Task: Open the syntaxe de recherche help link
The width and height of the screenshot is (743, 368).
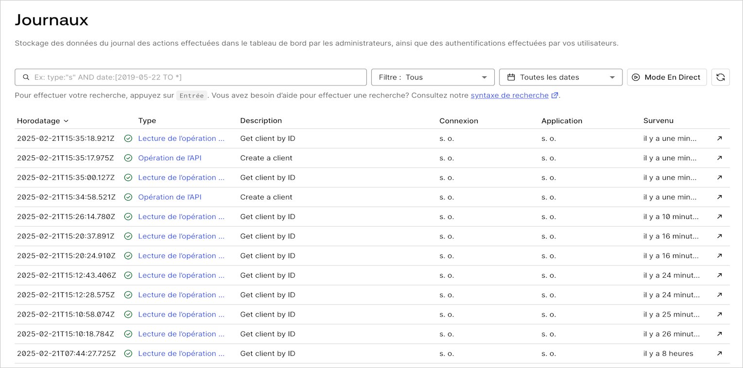Action: coord(510,96)
